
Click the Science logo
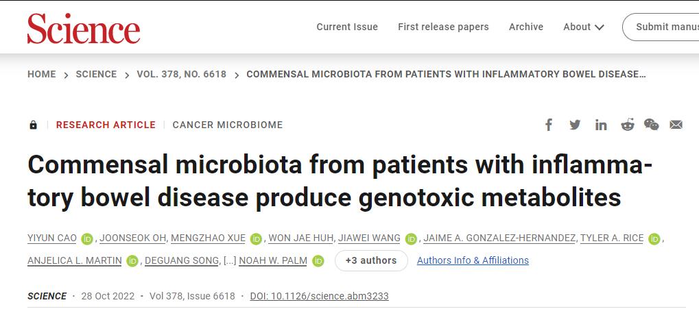click(84, 29)
